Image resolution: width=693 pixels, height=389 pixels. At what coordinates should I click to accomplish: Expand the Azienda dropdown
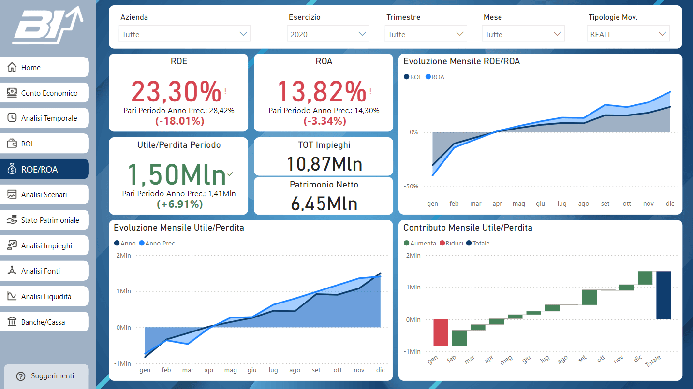pos(185,34)
